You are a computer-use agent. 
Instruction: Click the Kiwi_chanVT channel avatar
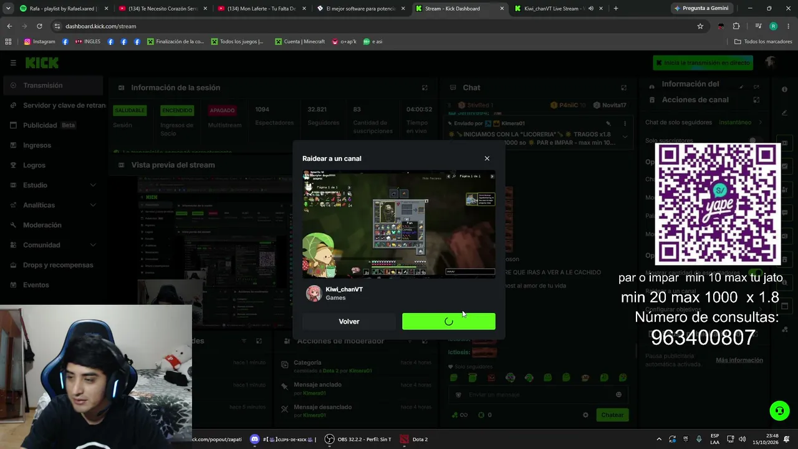[x=314, y=293]
